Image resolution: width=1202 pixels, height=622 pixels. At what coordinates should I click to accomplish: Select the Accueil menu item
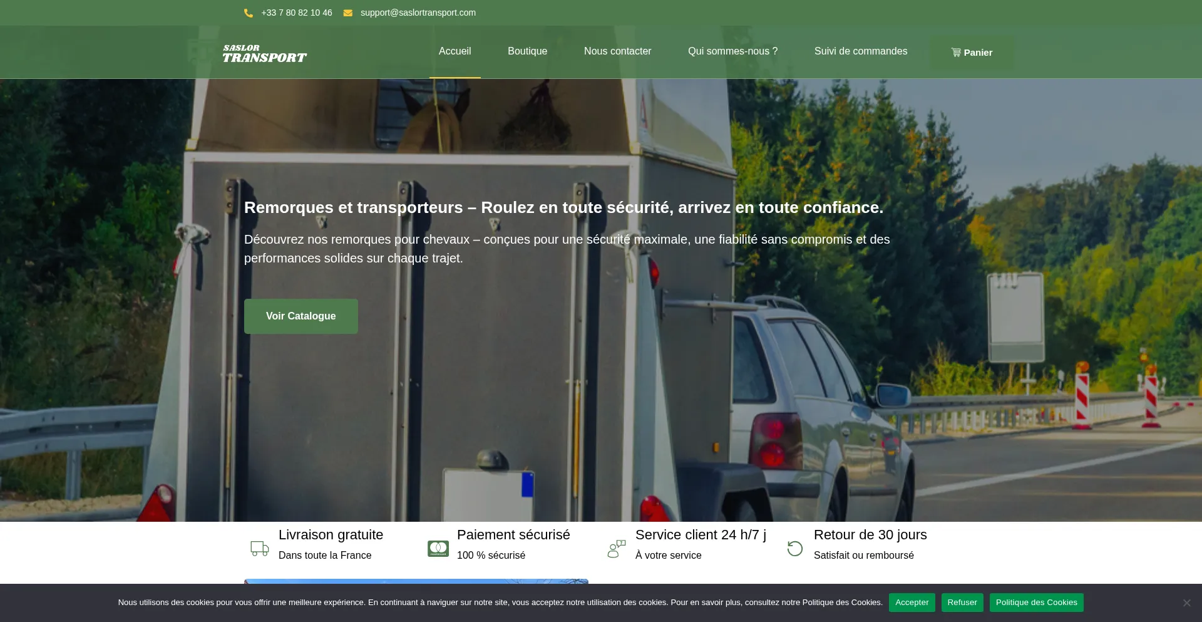pyautogui.click(x=455, y=51)
